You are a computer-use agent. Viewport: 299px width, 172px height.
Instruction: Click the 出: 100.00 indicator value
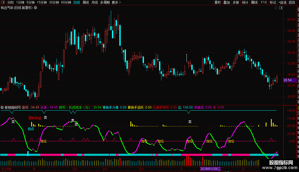coord(185,107)
